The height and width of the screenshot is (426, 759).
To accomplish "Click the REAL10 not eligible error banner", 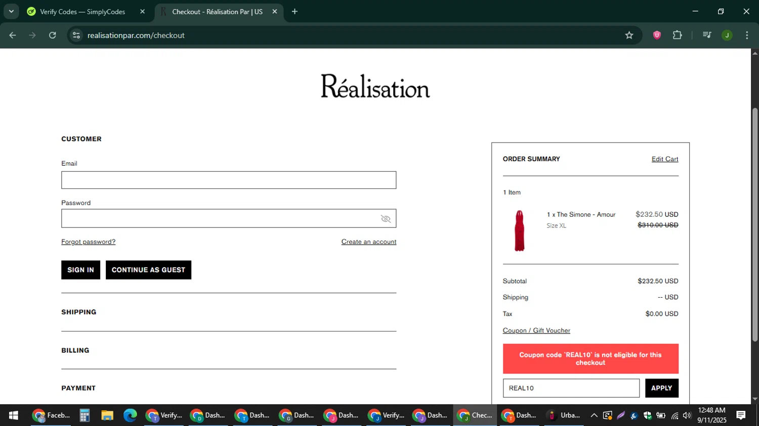I will (591, 359).
